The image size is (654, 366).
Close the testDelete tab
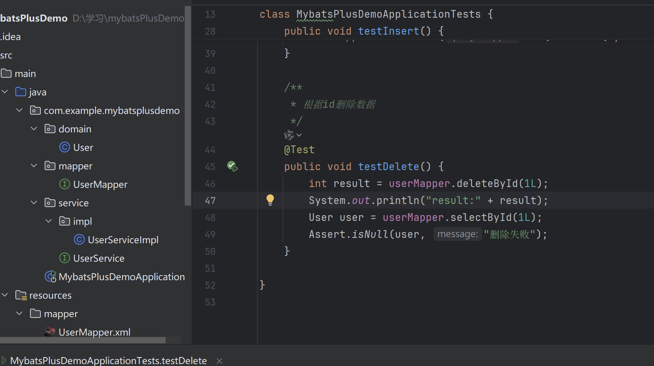[x=219, y=360]
